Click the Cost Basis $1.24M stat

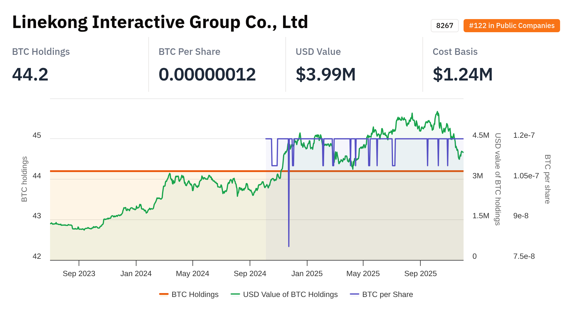[463, 74]
